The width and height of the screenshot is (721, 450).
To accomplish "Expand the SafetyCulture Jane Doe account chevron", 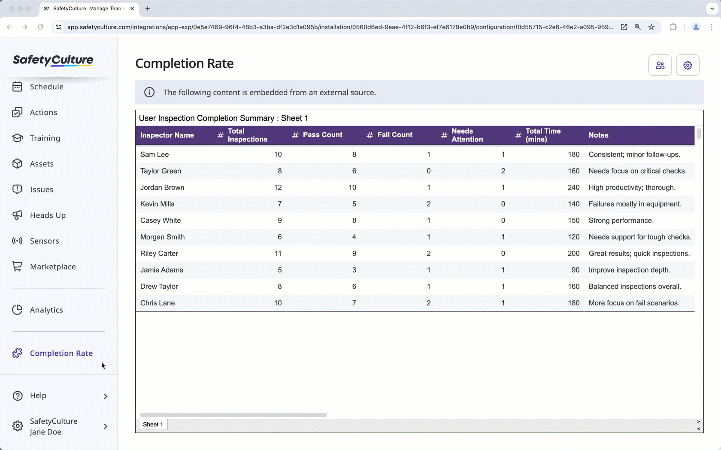I will (106, 426).
